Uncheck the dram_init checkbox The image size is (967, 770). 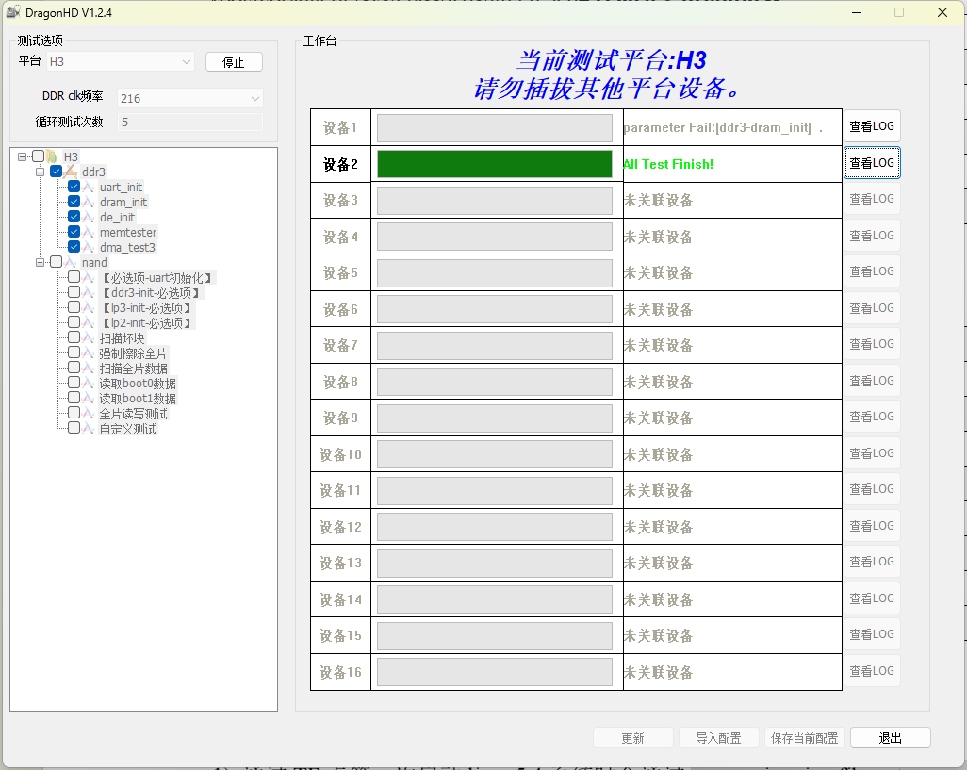[x=74, y=202]
